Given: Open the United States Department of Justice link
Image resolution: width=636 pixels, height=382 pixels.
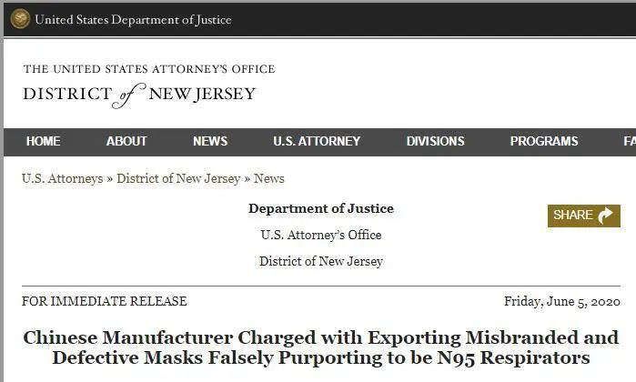Looking at the screenshot, I should click(133, 20).
